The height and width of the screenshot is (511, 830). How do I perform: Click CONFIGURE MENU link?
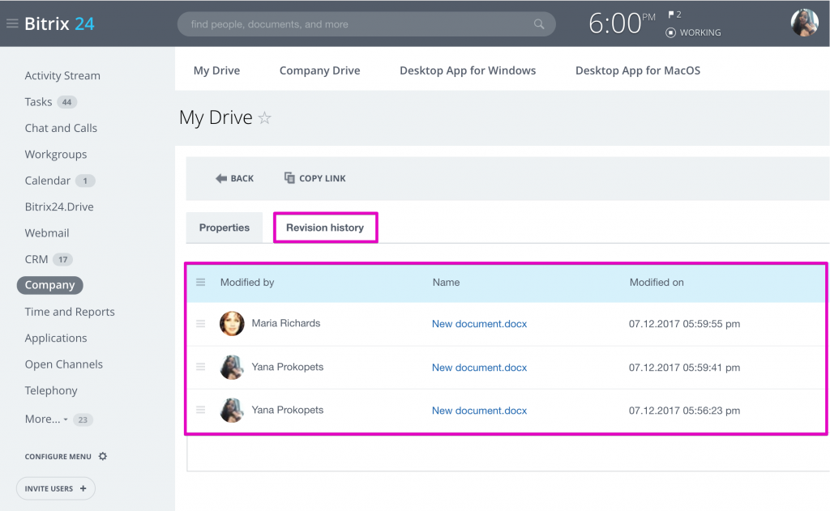[58, 457]
